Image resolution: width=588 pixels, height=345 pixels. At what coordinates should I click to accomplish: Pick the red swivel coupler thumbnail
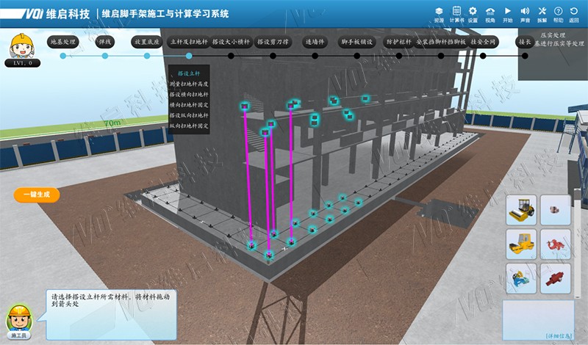click(555, 244)
